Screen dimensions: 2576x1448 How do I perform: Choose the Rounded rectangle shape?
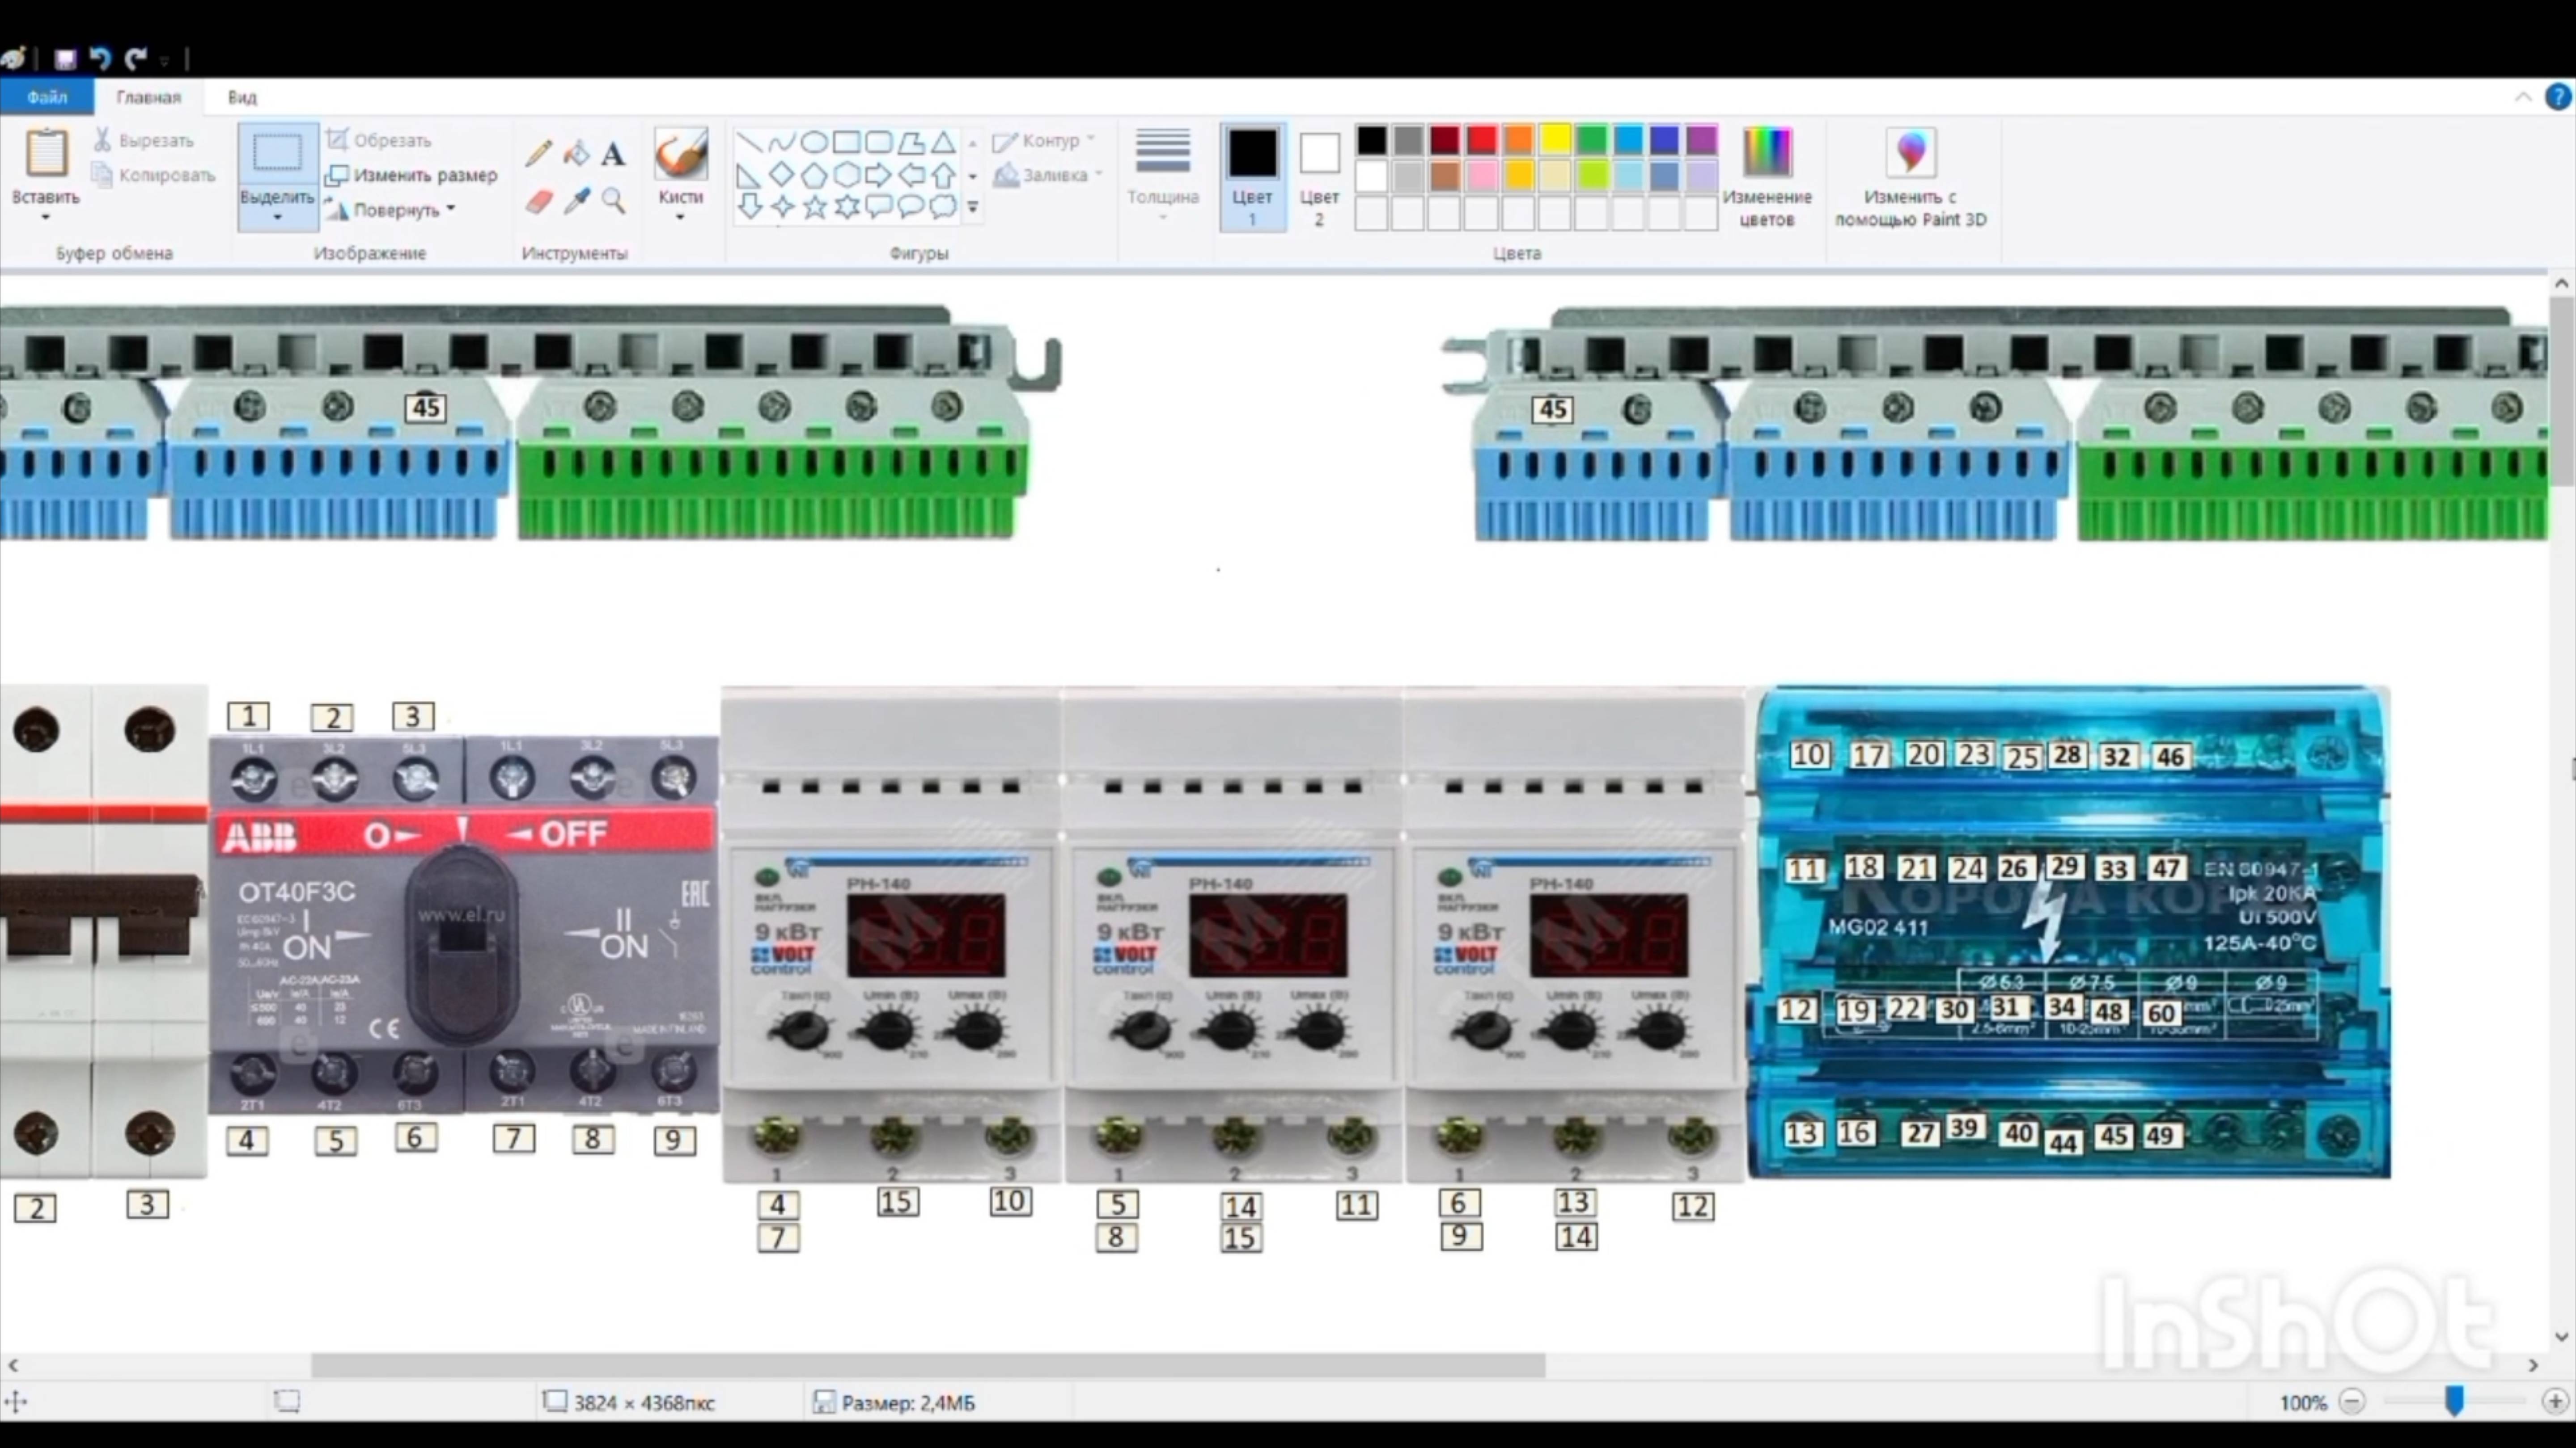point(878,142)
